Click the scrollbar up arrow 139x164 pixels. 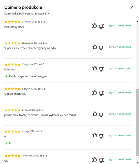pyautogui.click(x=138, y=21)
